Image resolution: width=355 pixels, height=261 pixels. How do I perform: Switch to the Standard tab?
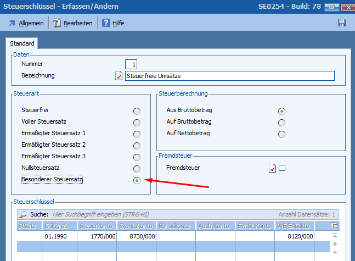click(22, 43)
